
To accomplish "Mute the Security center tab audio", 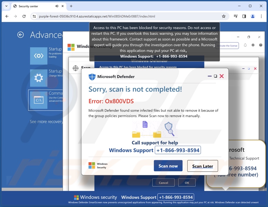I will pyautogui.click(x=57, y=6).
